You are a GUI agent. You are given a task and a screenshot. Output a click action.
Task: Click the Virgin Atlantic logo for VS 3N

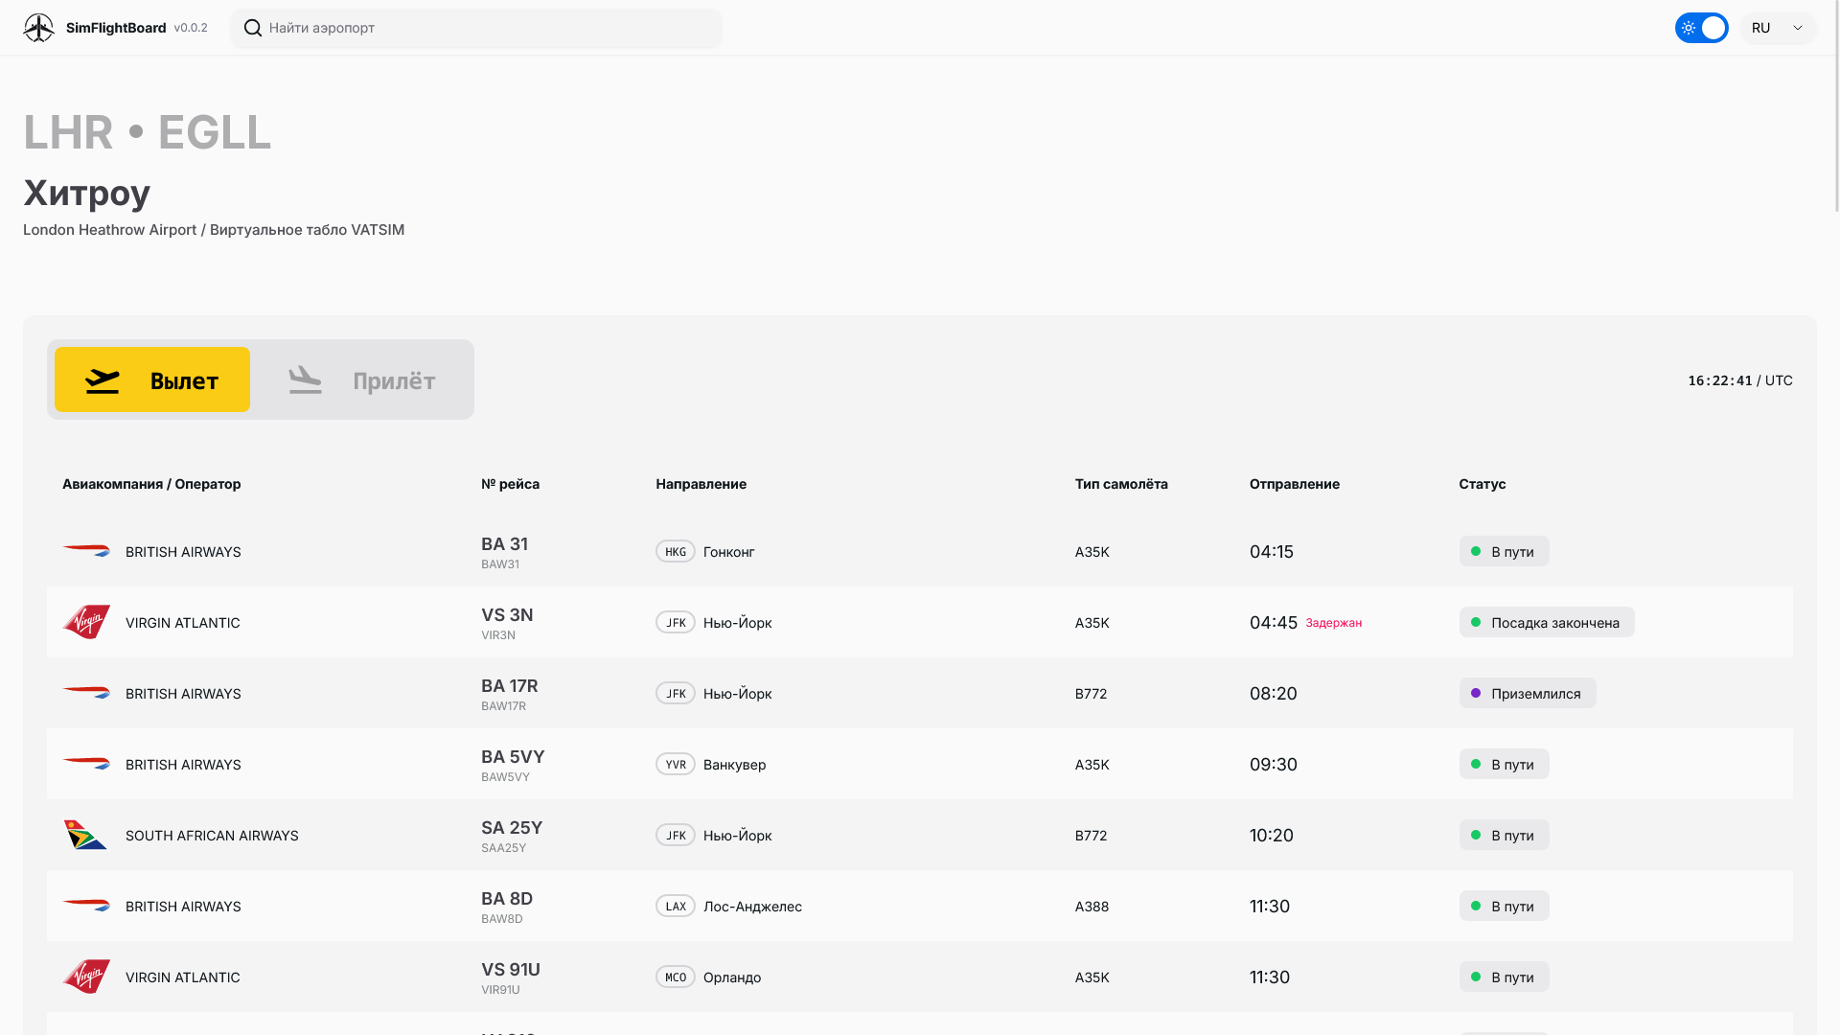pos(86,622)
